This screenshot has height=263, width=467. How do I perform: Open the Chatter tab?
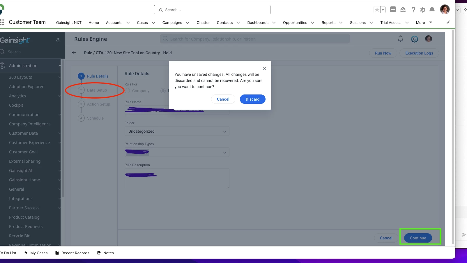point(203,22)
